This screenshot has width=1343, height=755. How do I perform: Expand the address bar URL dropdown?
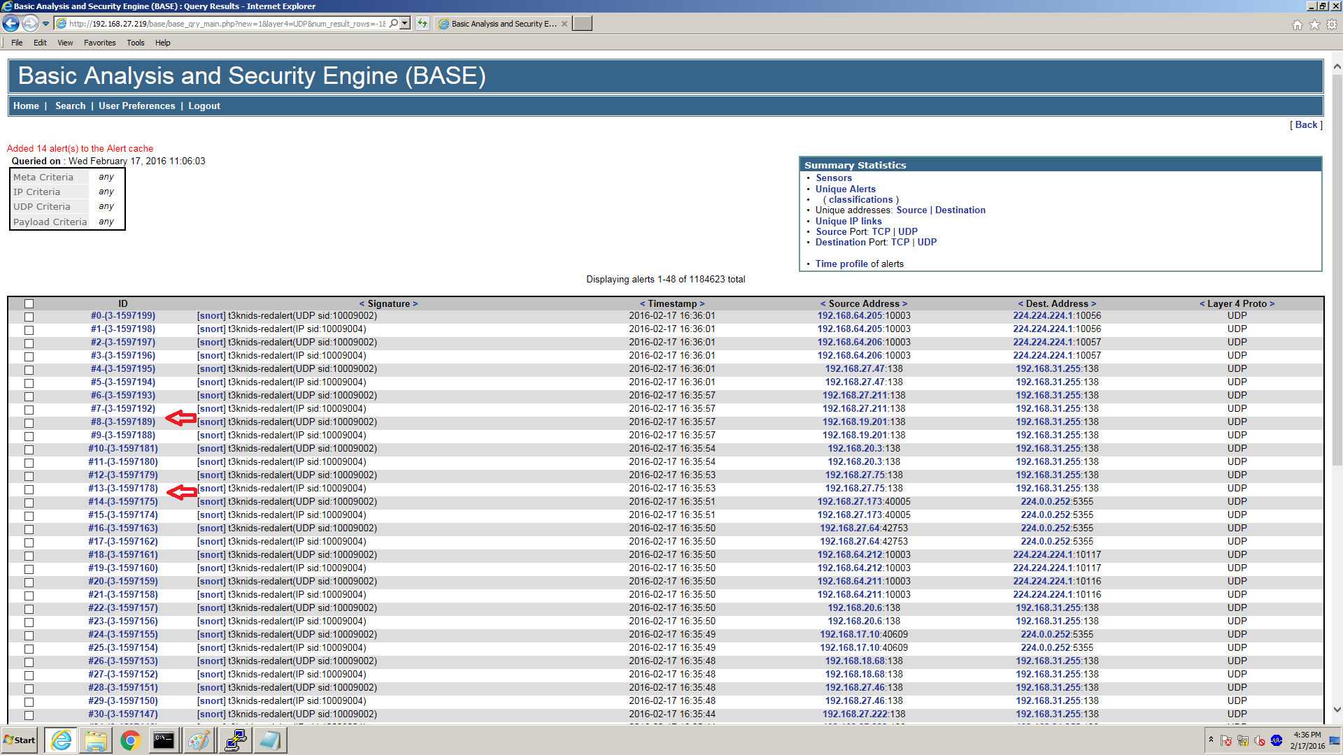405,24
